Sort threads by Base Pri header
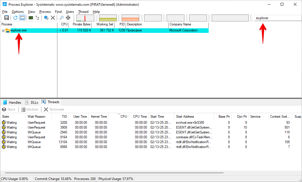Viewport: 302px width, 182px height. pyautogui.click(x=223, y=117)
